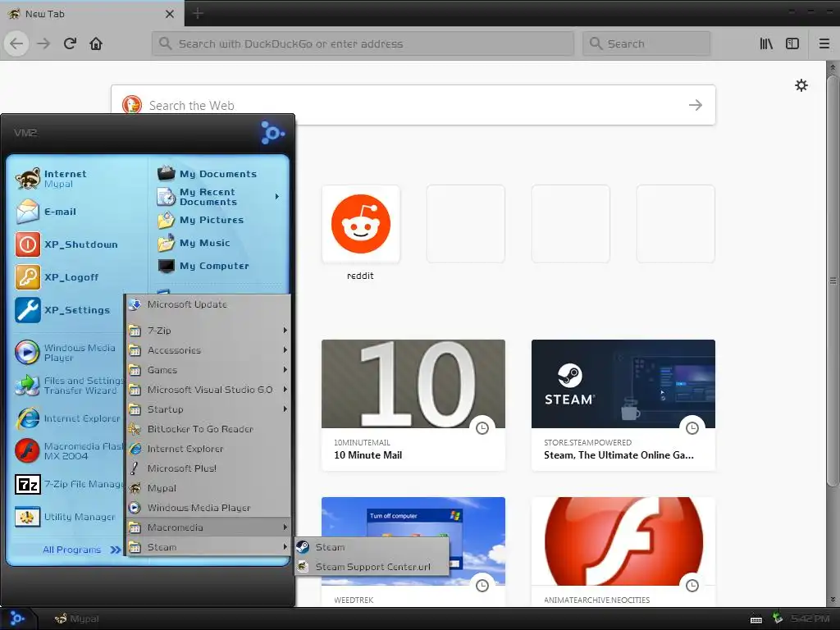The image size is (840, 630).
Task: Click the browser forward arrow button
Action: [x=43, y=43]
